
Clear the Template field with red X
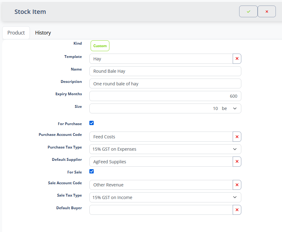coord(237,59)
